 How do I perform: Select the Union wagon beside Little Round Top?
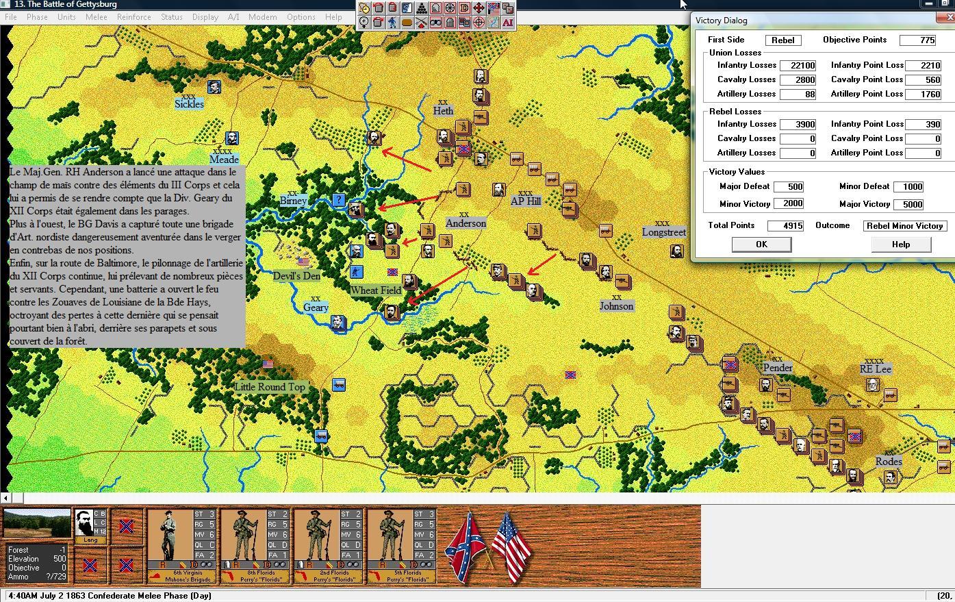click(339, 384)
